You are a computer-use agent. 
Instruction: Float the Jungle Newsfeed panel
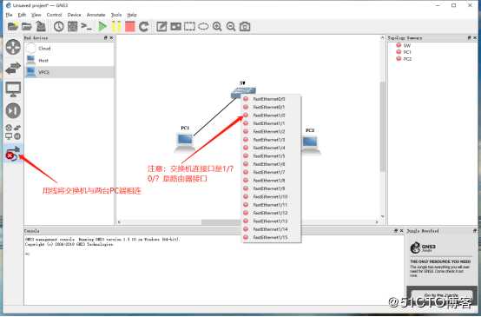coord(475,230)
